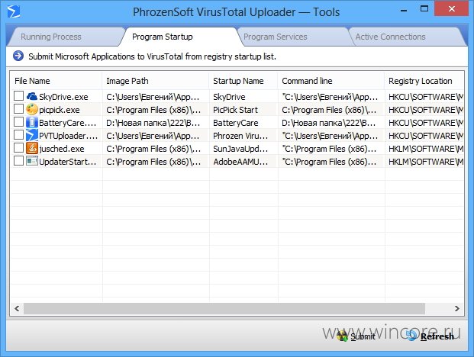The image size is (474, 357).
Task: Check the PVTUploader row checkbox
Action: [18, 135]
